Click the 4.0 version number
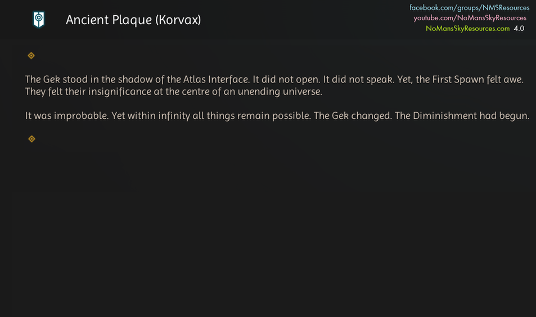The height and width of the screenshot is (317, 536). click(519, 28)
